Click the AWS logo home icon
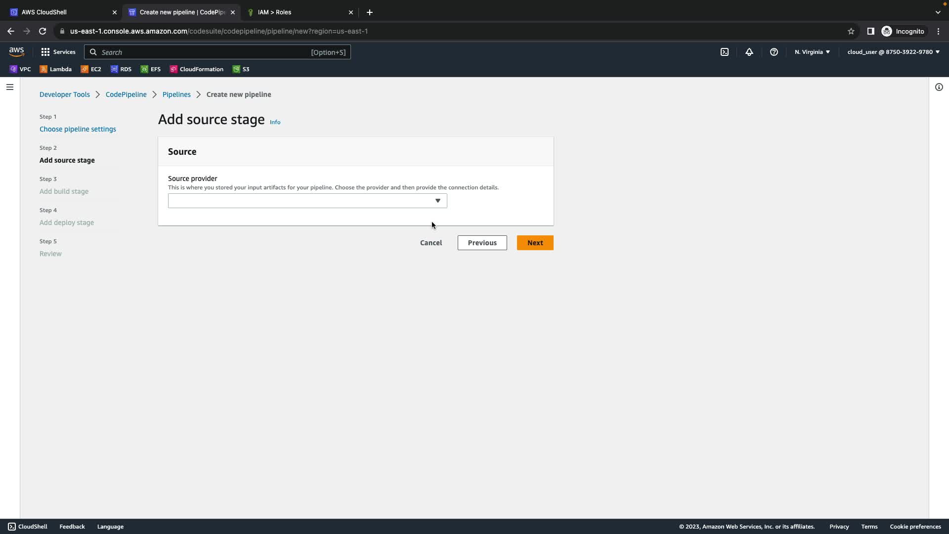 coord(16,51)
